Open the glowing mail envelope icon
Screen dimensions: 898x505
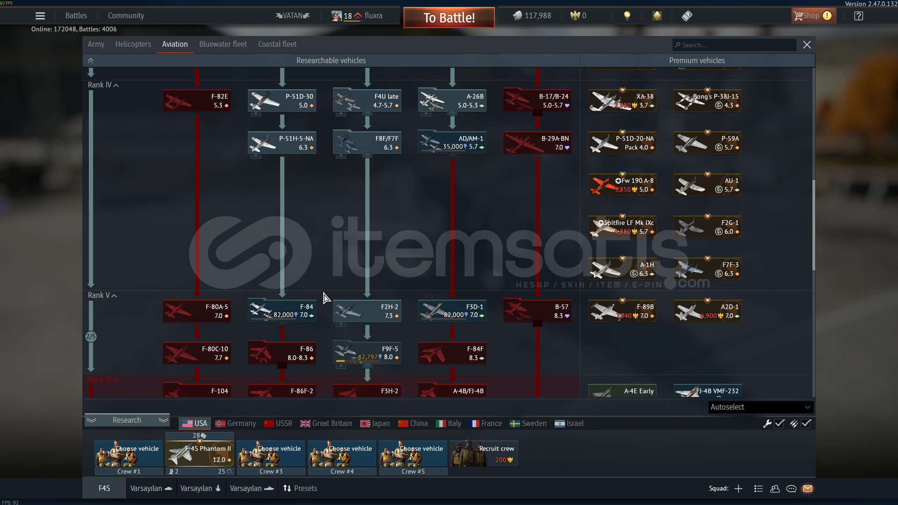pyautogui.click(x=808, y=489)
